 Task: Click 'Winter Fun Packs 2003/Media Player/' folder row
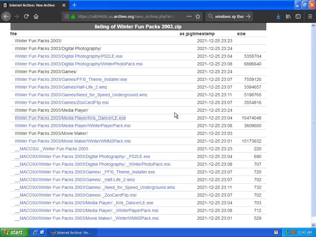pyautogui.click(x=138, y=110)
